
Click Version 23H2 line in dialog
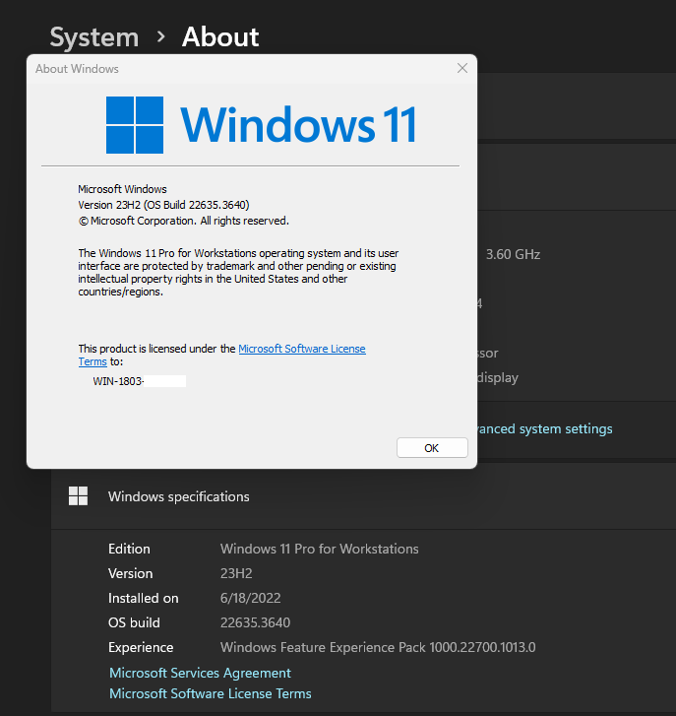pyautogui.click(x=163, y=205)
